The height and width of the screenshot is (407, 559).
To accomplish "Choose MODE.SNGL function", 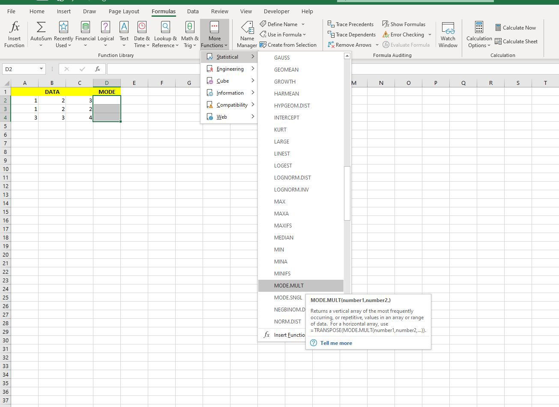I will point(288,298).
